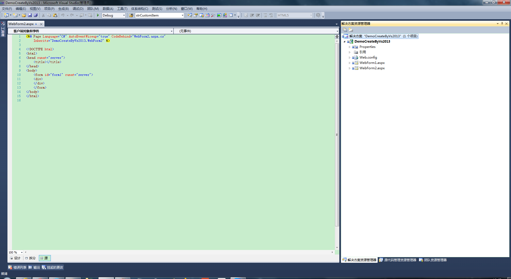Open the Toolbox wrench icon in toolbar
511x279 pixels.
pyautogui.click(x=213, y=15)
